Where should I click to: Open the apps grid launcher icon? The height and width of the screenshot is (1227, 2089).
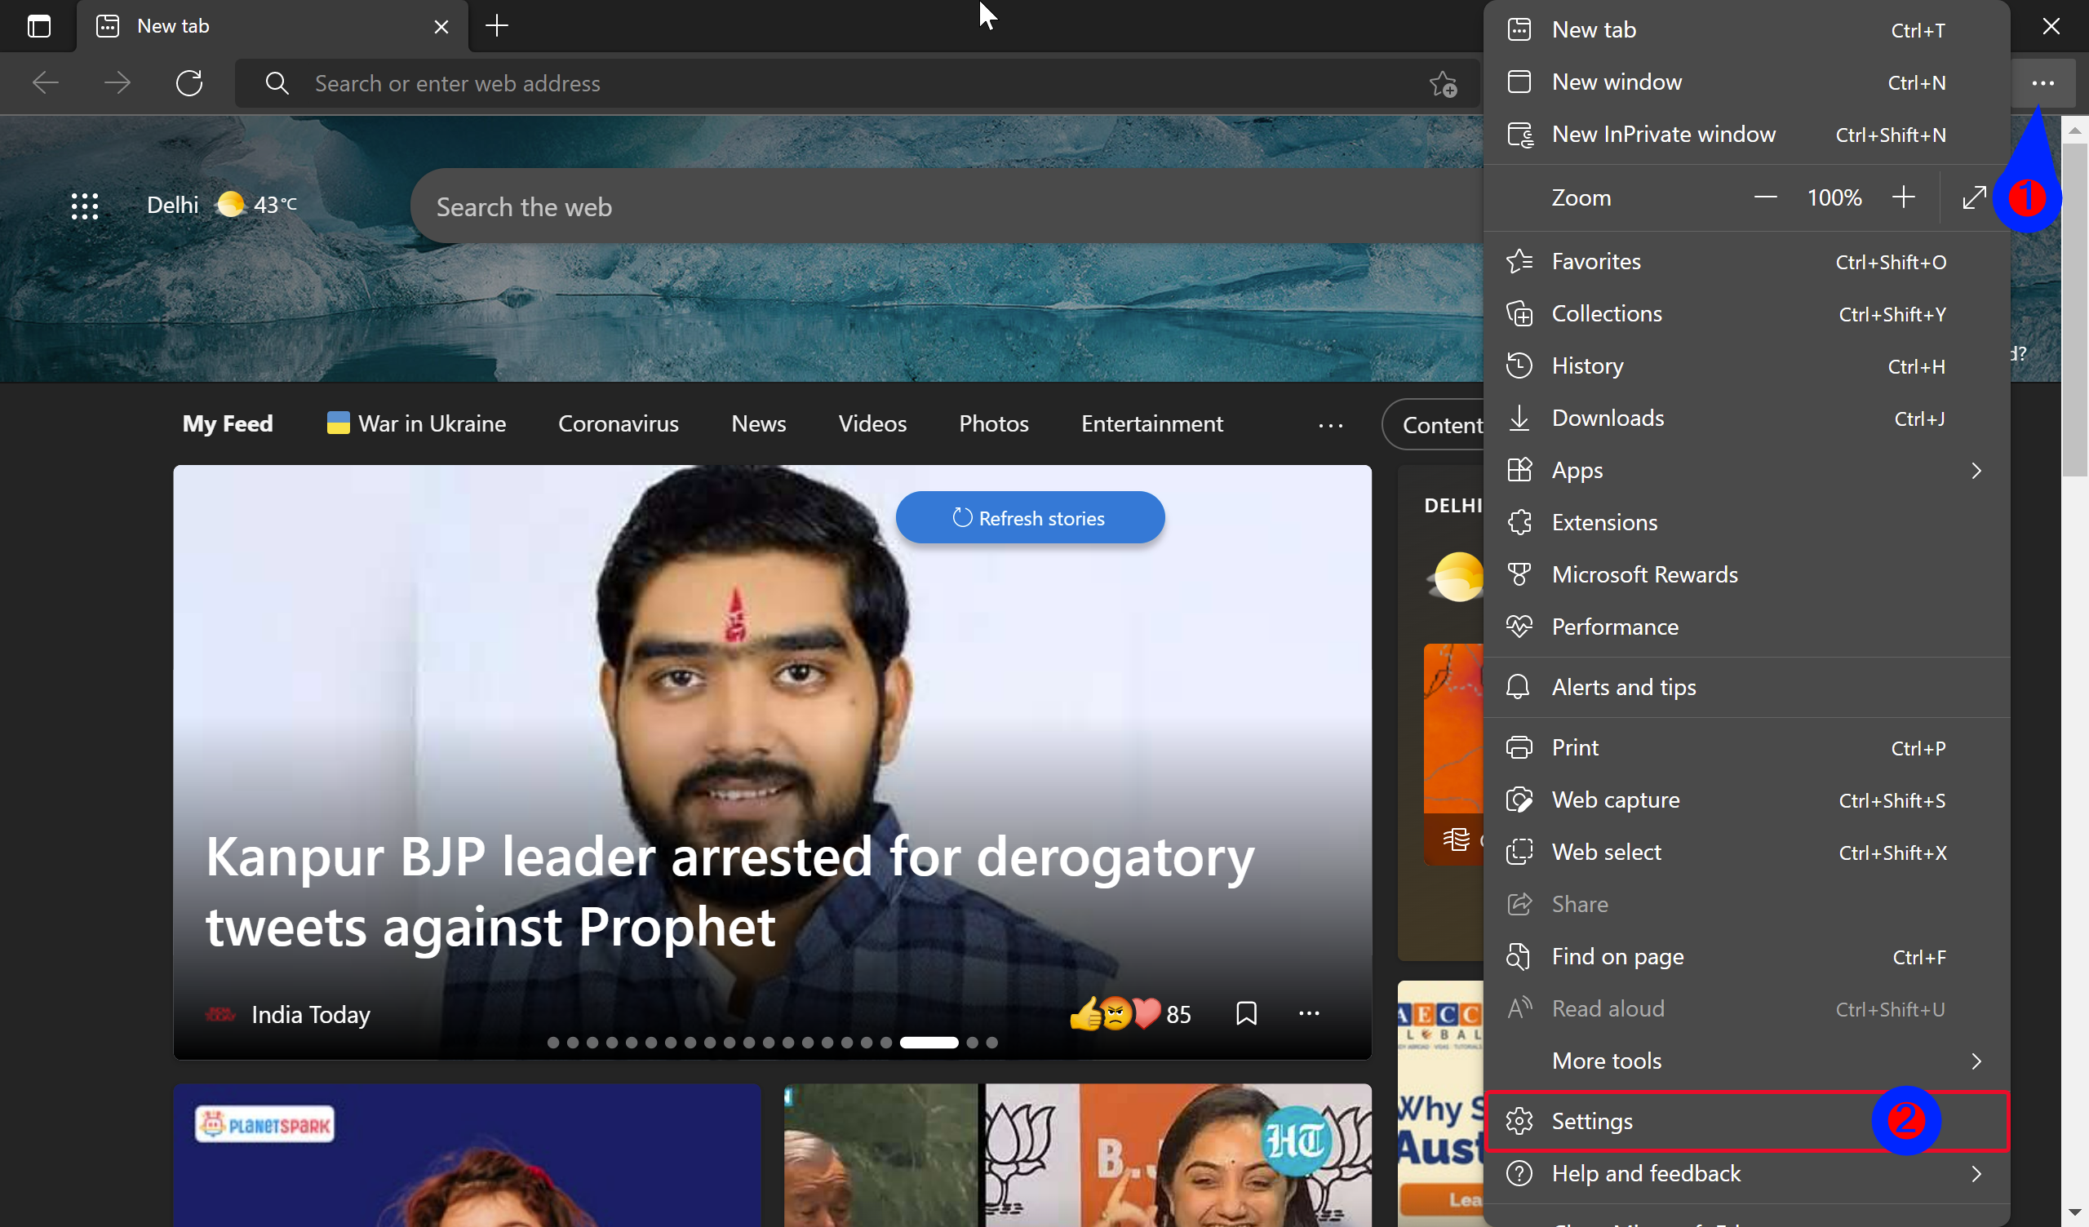point(85,206)
